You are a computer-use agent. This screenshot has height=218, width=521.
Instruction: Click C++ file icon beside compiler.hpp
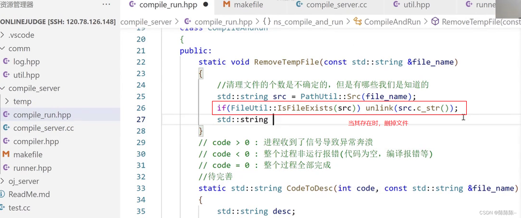tap(6, 141)
